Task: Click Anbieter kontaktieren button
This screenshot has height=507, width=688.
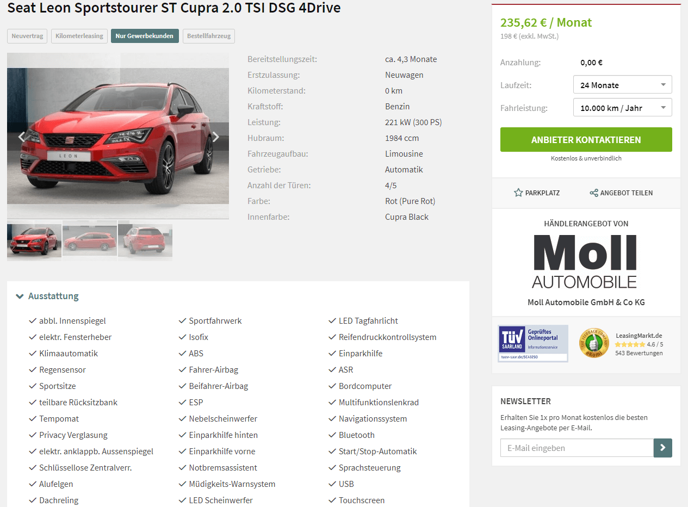Action: (x=586, y=140)
